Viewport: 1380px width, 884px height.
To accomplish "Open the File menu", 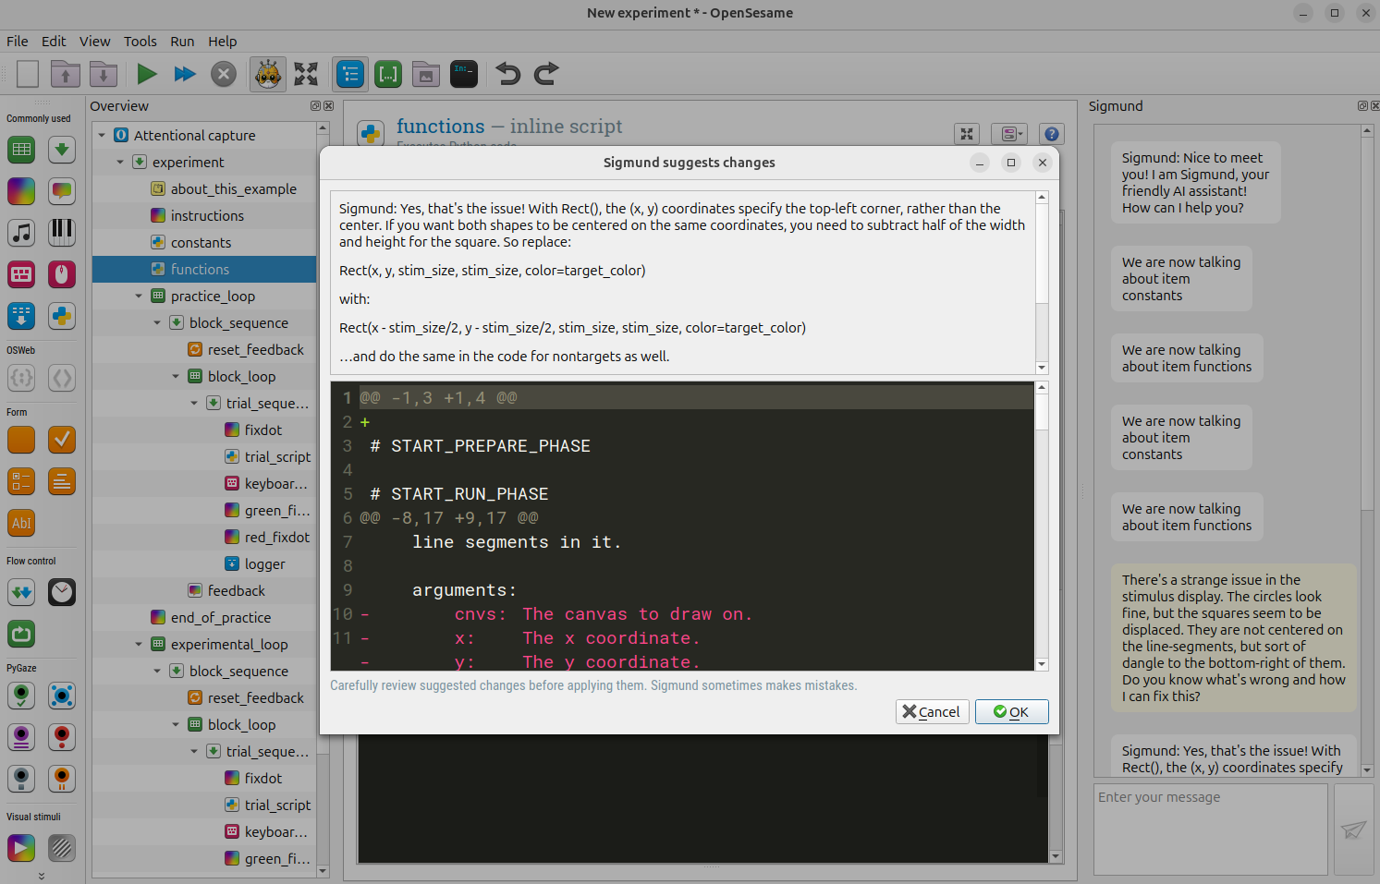I will tap(18, 42).
